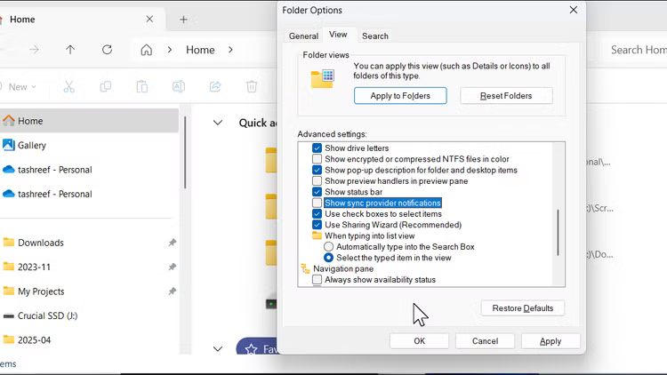Collapse the Quick access section chevron
The width and height of the screenshot is (667, 375).
pos(218,123)
